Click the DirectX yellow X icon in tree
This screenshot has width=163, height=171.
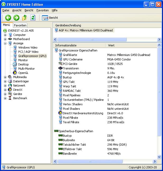[x=10, y=90]
